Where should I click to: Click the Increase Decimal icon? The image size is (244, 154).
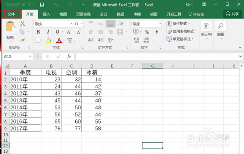pyautogui.click(x=137, y=40)
